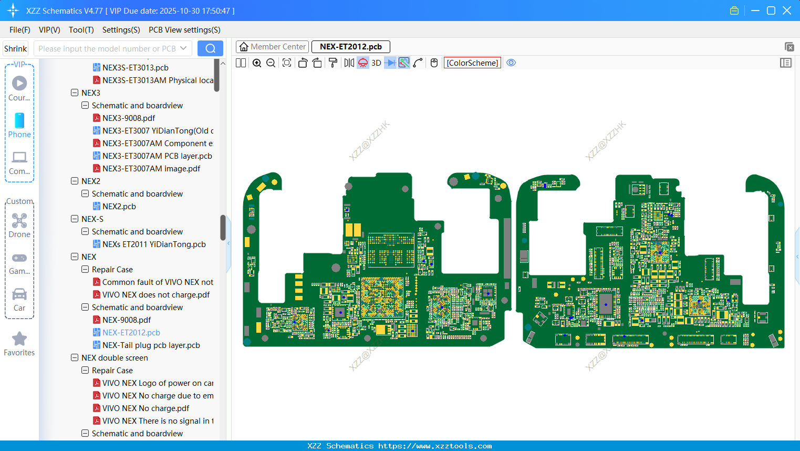The width and height of the screenshot is (800, 451).
Task: Click the zoom in magnifier icon
Action: click(x=257, y=63)
